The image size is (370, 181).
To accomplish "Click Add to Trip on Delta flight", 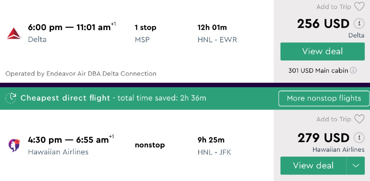I will (334, 7).
